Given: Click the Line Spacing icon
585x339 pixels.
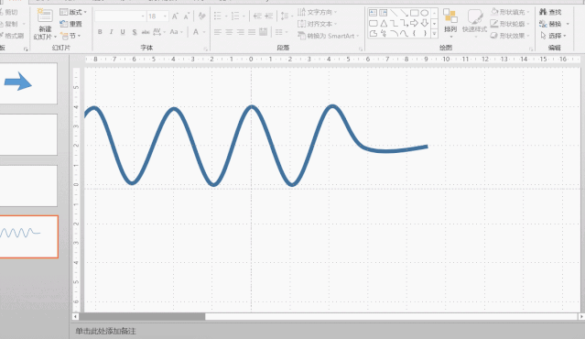Looking at the screenshot, I should (x=285, y=16).
